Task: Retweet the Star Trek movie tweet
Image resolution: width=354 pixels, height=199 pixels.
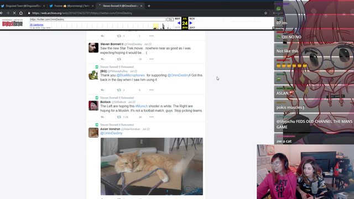Action: [119, 59]
